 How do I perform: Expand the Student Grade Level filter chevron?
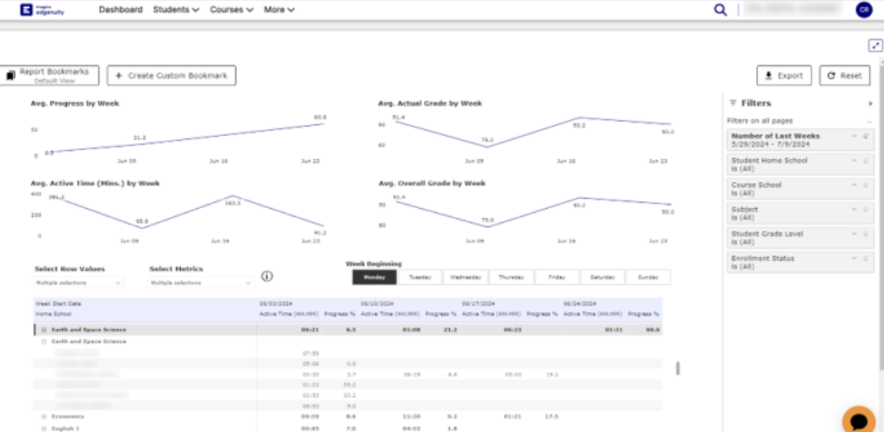(x=854, y=234)
